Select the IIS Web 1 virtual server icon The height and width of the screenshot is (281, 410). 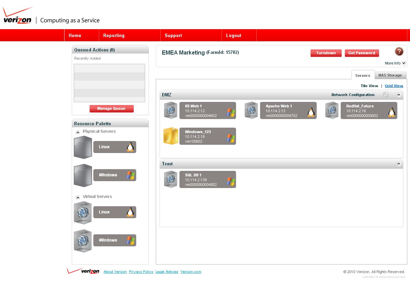click(x=171, y=110)
